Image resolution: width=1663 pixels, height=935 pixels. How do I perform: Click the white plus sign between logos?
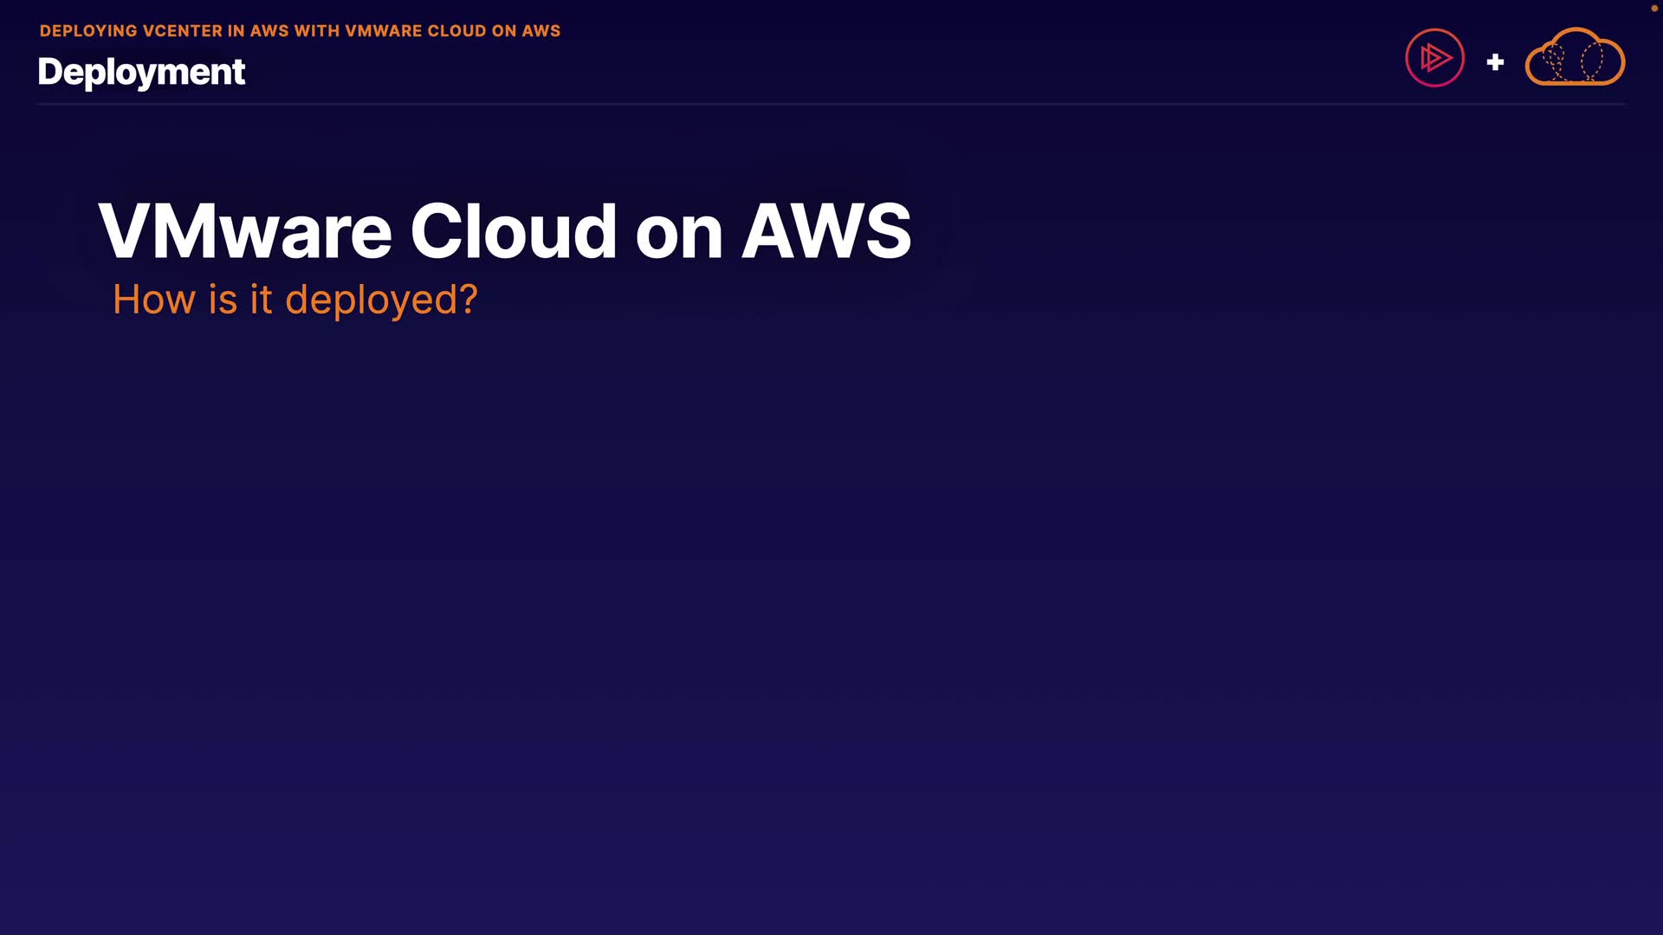point(1495,62)
